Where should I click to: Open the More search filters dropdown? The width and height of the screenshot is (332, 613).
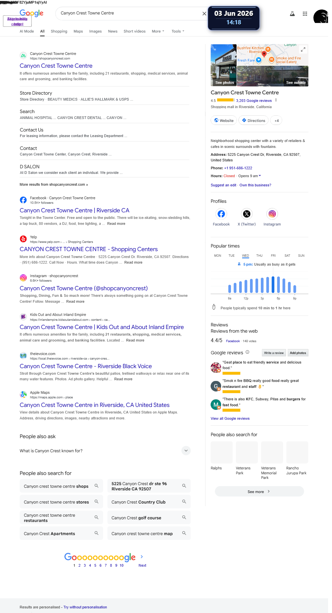(x=158, y=31)
